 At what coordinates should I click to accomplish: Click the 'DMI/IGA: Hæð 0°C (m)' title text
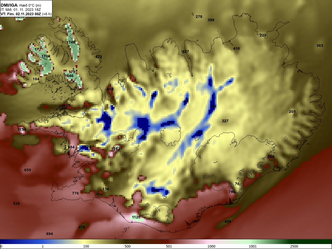[21, 5]
